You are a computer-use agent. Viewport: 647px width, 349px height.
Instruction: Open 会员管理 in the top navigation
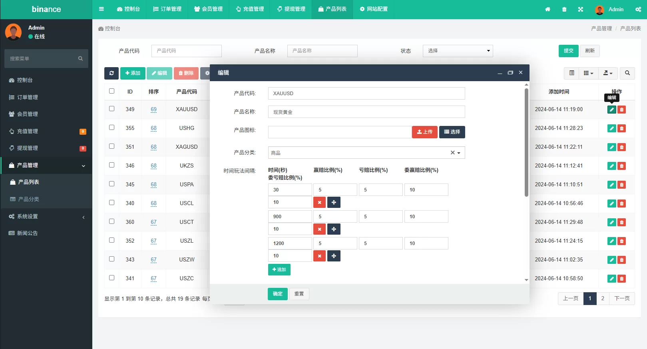tap(208, 9)
